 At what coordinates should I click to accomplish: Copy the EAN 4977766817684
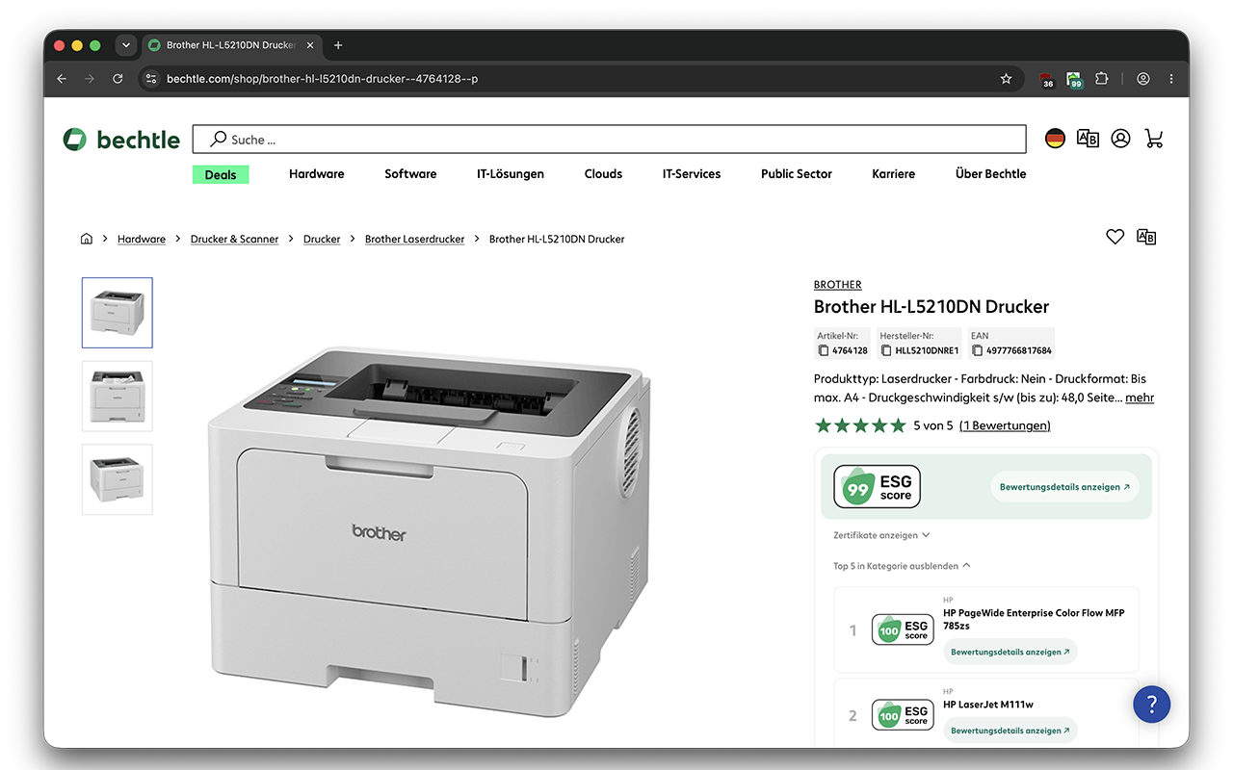coord(977,350)
